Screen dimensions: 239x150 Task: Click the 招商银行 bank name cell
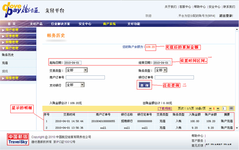127,121
